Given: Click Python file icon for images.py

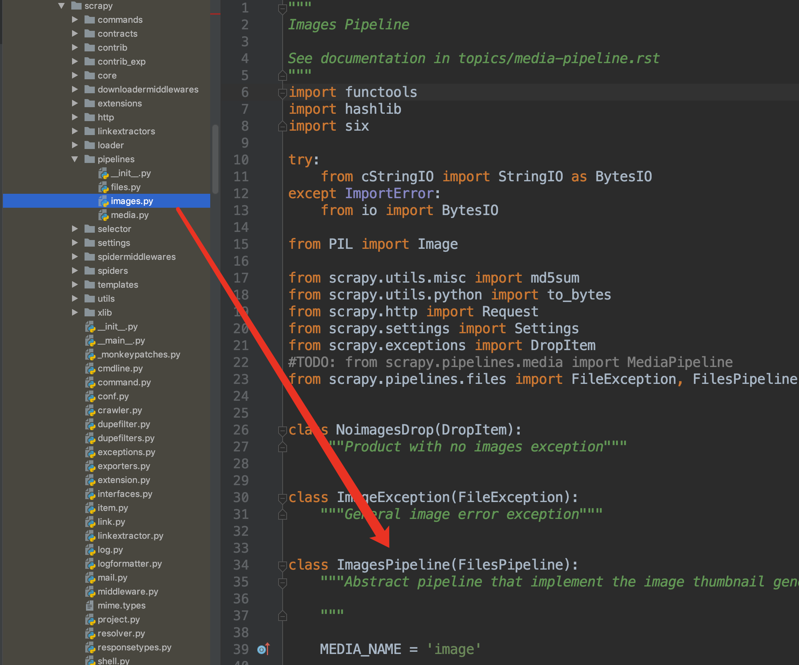Looking at the screenshot, I should [x=104, y=201].
